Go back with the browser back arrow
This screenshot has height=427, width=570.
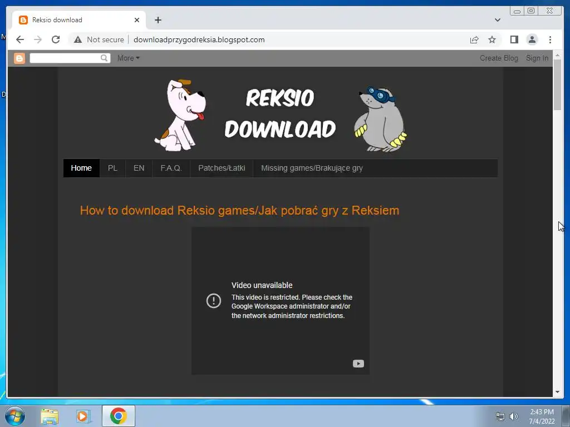click(x=20, y=39)
